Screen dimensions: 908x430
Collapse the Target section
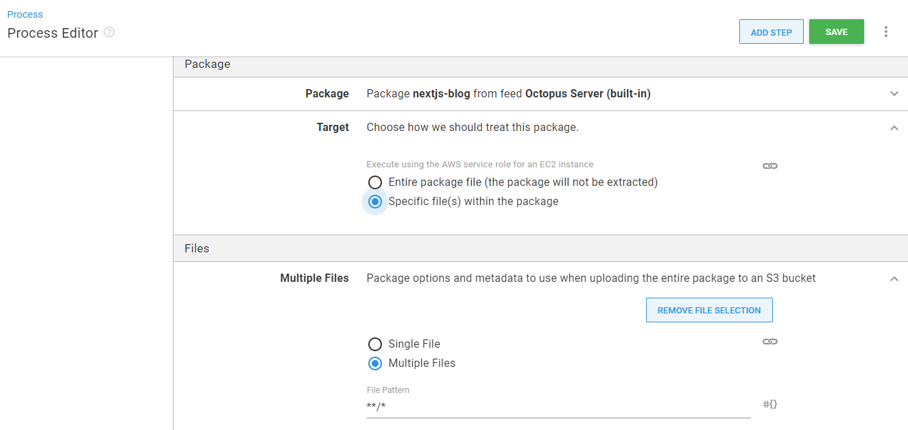[894, 128]
